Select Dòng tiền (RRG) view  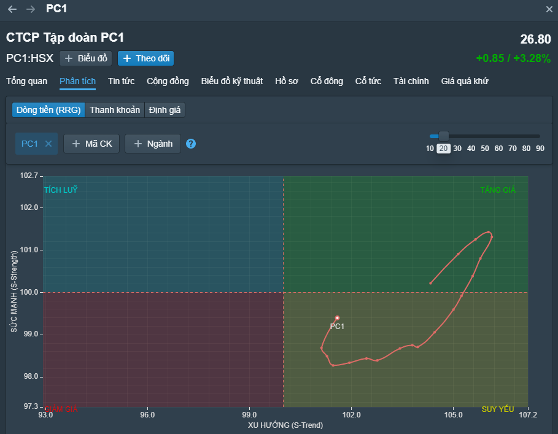point(48,110)
